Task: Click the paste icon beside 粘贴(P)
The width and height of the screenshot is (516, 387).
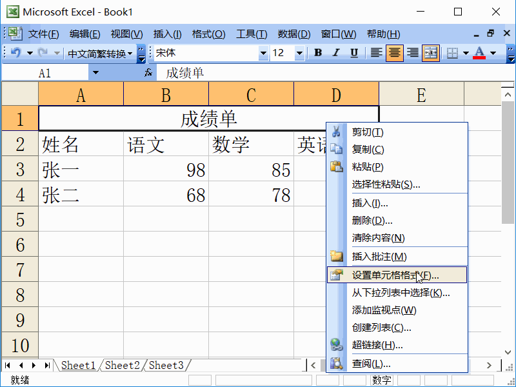Action: pyautogui.click(x=337, y=166)
